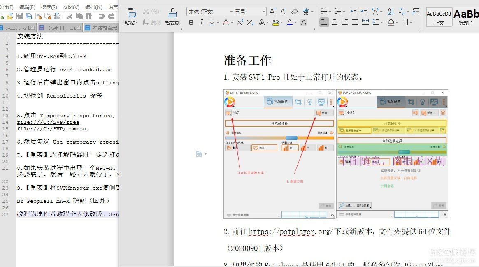Open the 宋体 (正文) font name dropdown
The height and width of the screenshot is (267, 479).
point(232,12)
